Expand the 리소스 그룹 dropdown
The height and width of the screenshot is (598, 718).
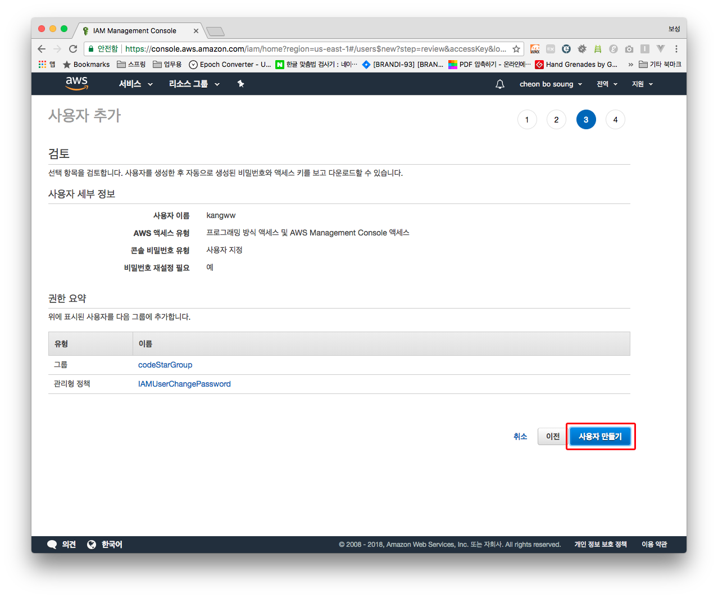coord(194,84)
